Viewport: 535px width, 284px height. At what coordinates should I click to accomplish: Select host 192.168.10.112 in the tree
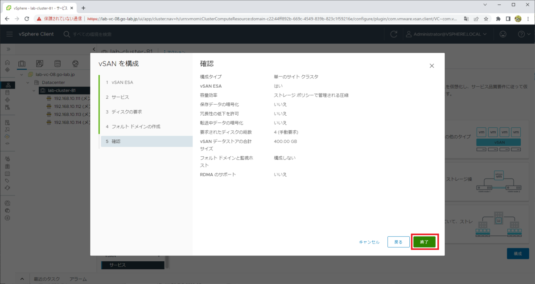click(x=69, y=106)
